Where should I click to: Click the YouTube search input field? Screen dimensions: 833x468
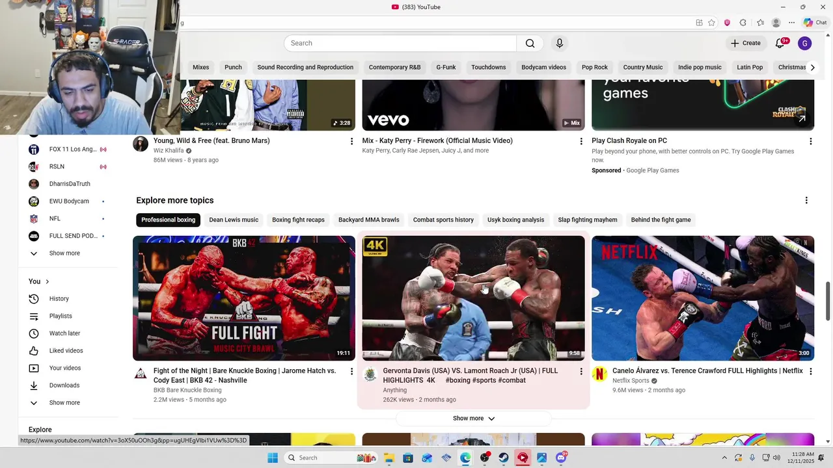(400, 44)
